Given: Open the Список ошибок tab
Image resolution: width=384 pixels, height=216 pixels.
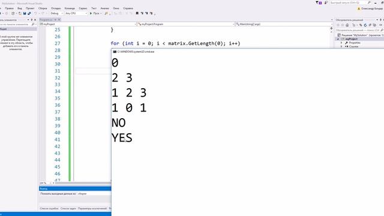Looking at the screenshot, I should click(x=49, y=208).
